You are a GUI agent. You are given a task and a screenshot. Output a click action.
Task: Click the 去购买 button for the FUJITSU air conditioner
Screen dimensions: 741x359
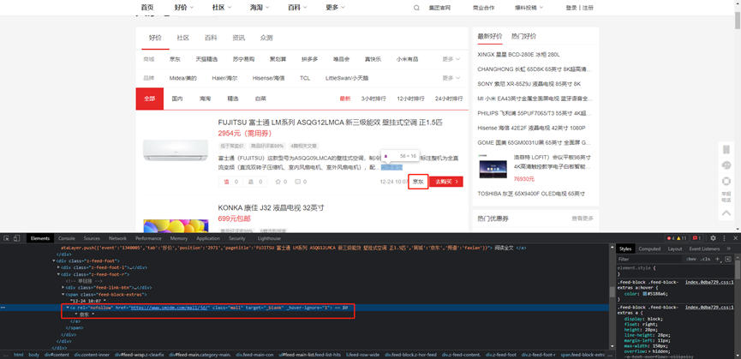[x=446, y=182]
